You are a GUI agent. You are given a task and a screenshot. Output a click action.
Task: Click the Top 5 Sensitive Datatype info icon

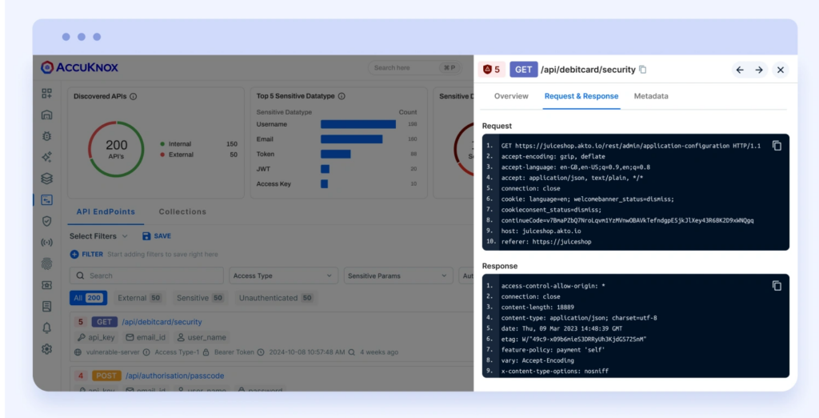point(342,96)
